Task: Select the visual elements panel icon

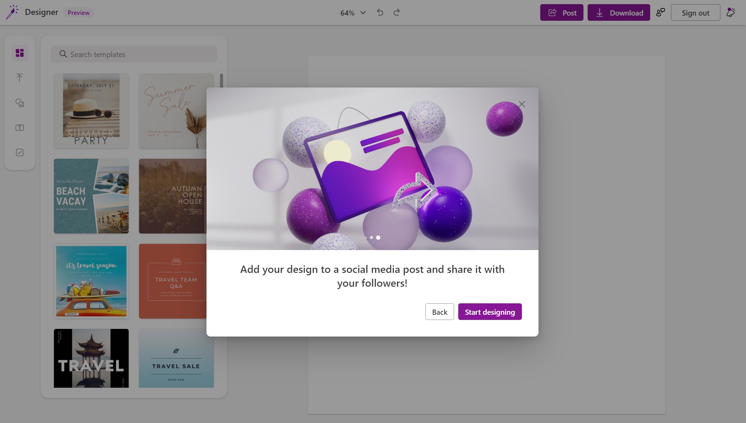Action: pos(20,103)
